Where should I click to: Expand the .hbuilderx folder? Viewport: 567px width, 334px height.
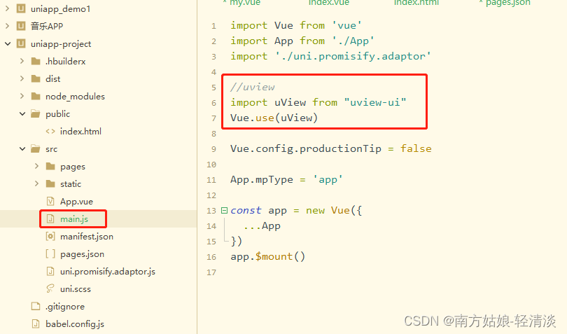click(22, 61)
